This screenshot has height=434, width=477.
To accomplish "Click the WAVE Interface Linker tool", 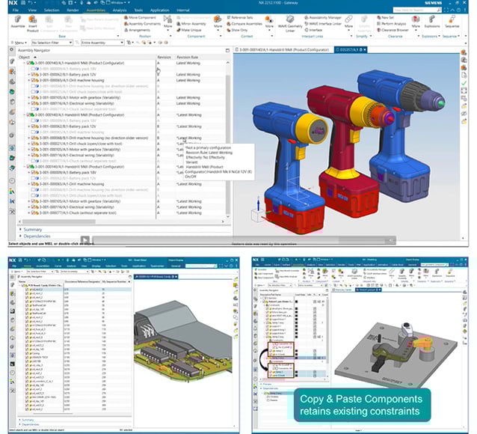I will (x=323, y=24).
